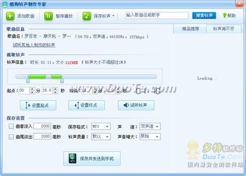Increase the start minutes stepper

pyautogui.click(x=32, y=89)
